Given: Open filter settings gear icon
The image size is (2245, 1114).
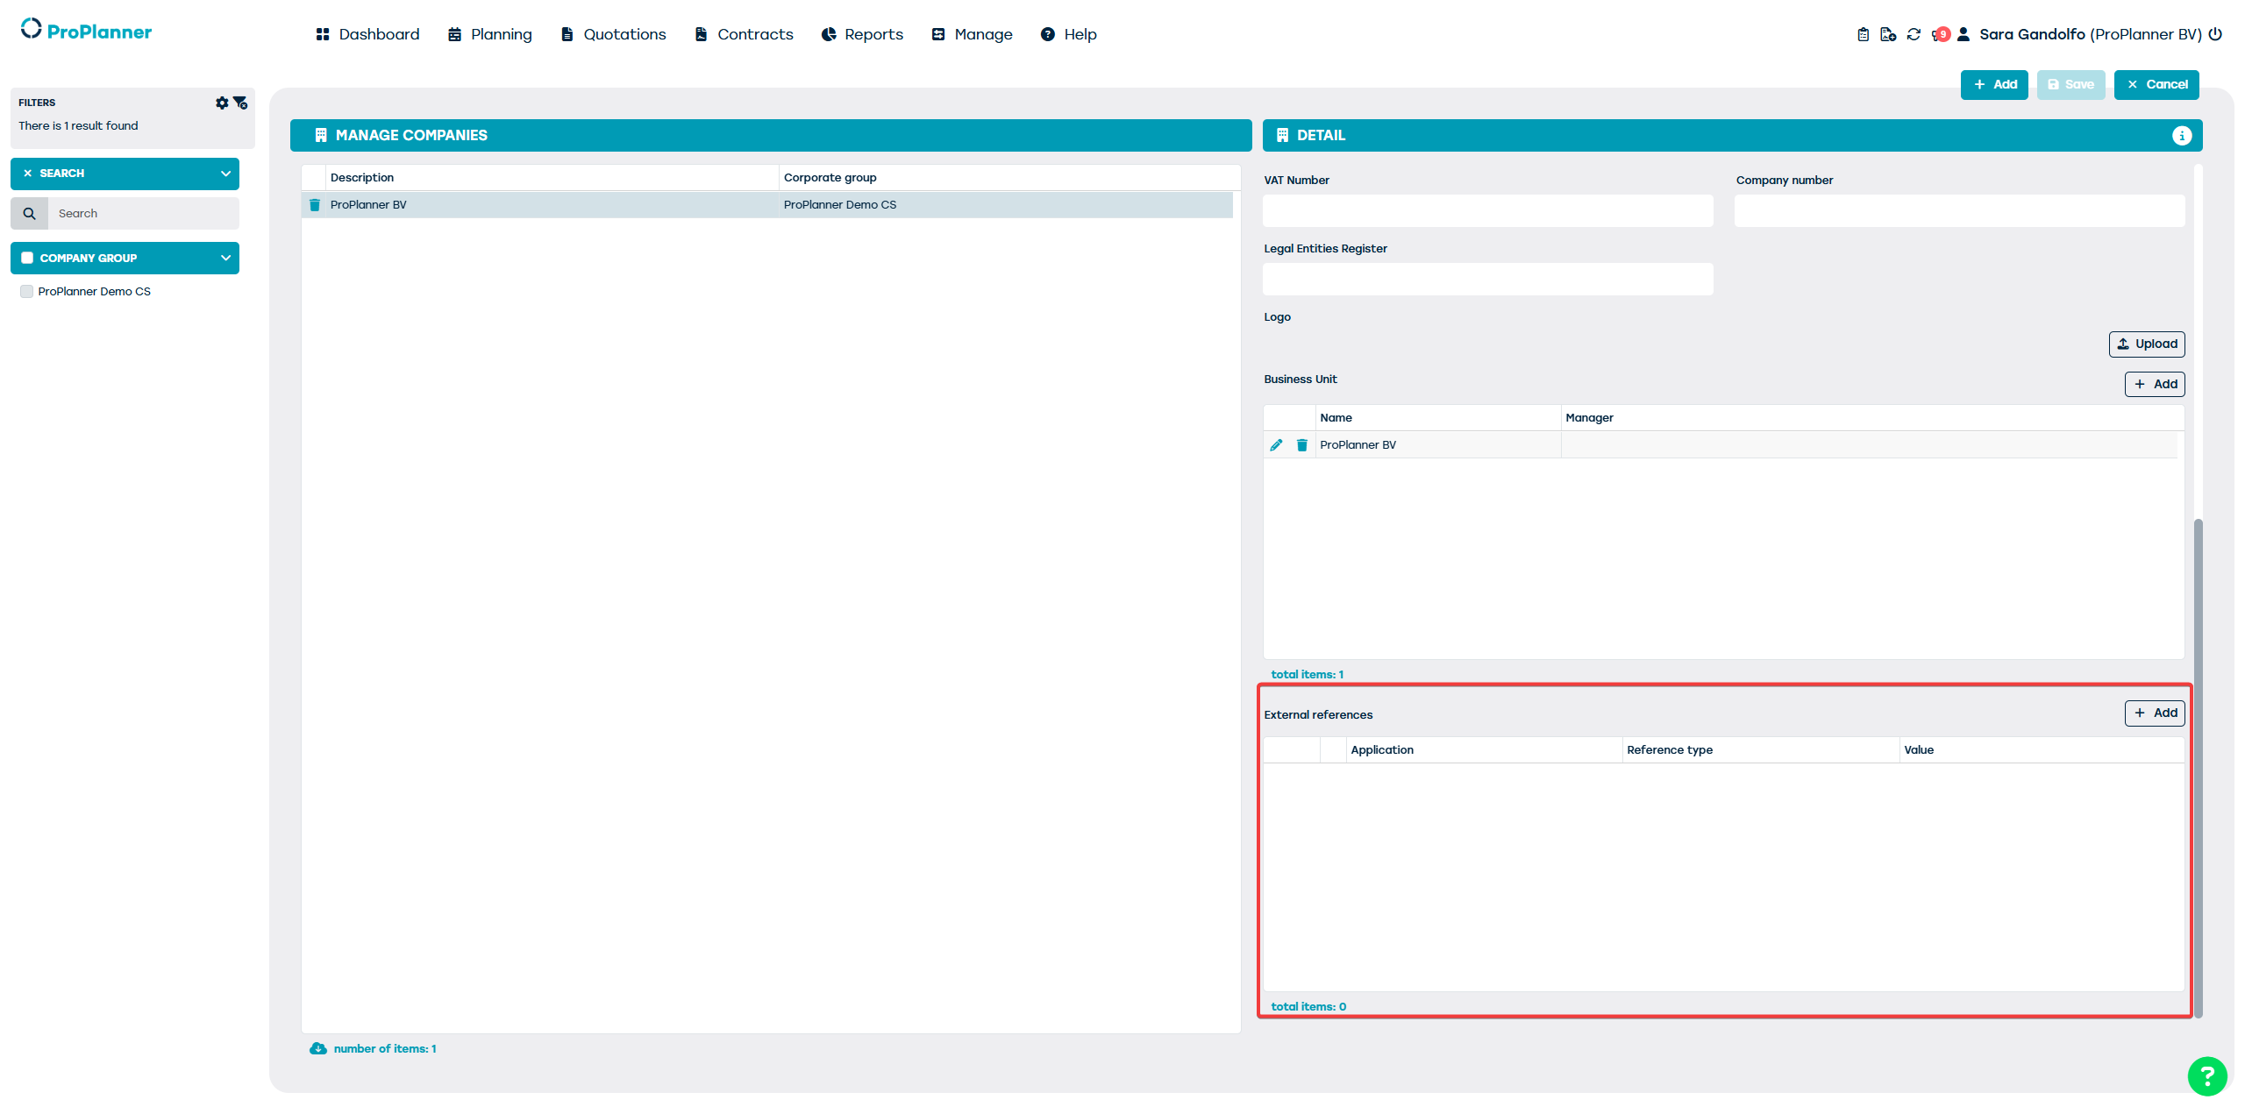Looking at the screenshot, I should [x=222, y=103].
